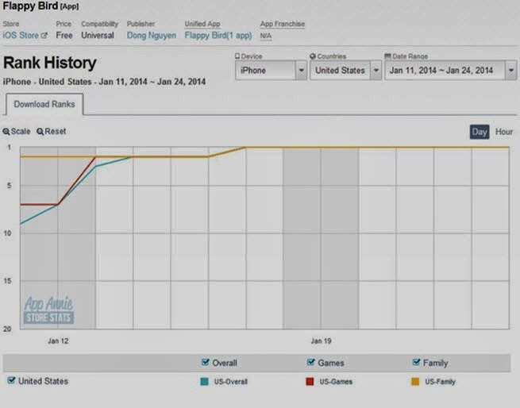Click the Rank History heading
Viewport: 520px width, 408px height.
click(x=50, y=63)
